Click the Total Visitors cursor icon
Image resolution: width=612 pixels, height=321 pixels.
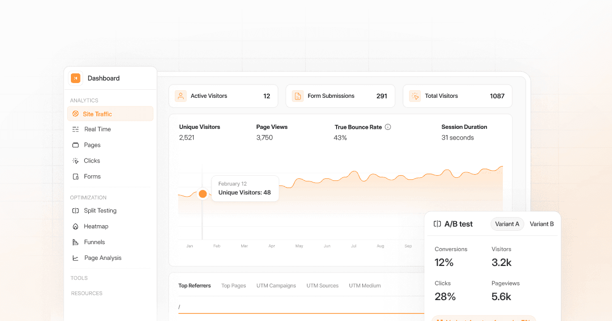click(x=415, y=96)
